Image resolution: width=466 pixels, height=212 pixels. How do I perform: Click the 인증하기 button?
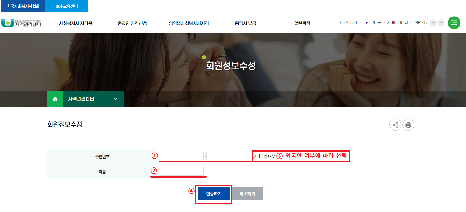pyautogui.click(x=214, y=194)
